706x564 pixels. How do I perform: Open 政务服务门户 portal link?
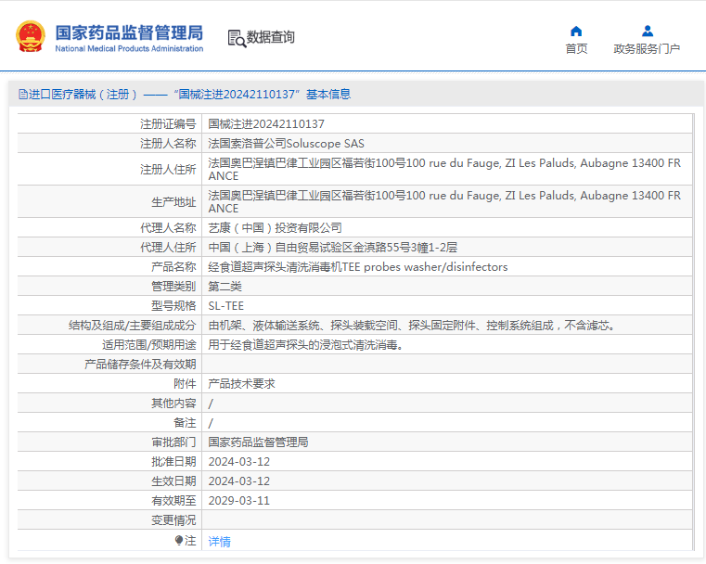[x=647, y=48]
